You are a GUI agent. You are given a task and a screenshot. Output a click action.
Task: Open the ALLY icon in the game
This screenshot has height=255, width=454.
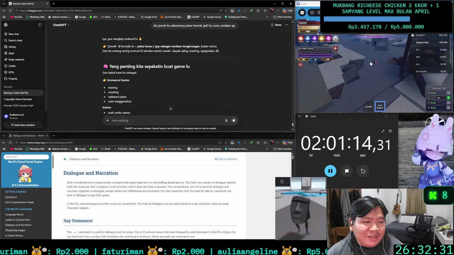(321, 38)
